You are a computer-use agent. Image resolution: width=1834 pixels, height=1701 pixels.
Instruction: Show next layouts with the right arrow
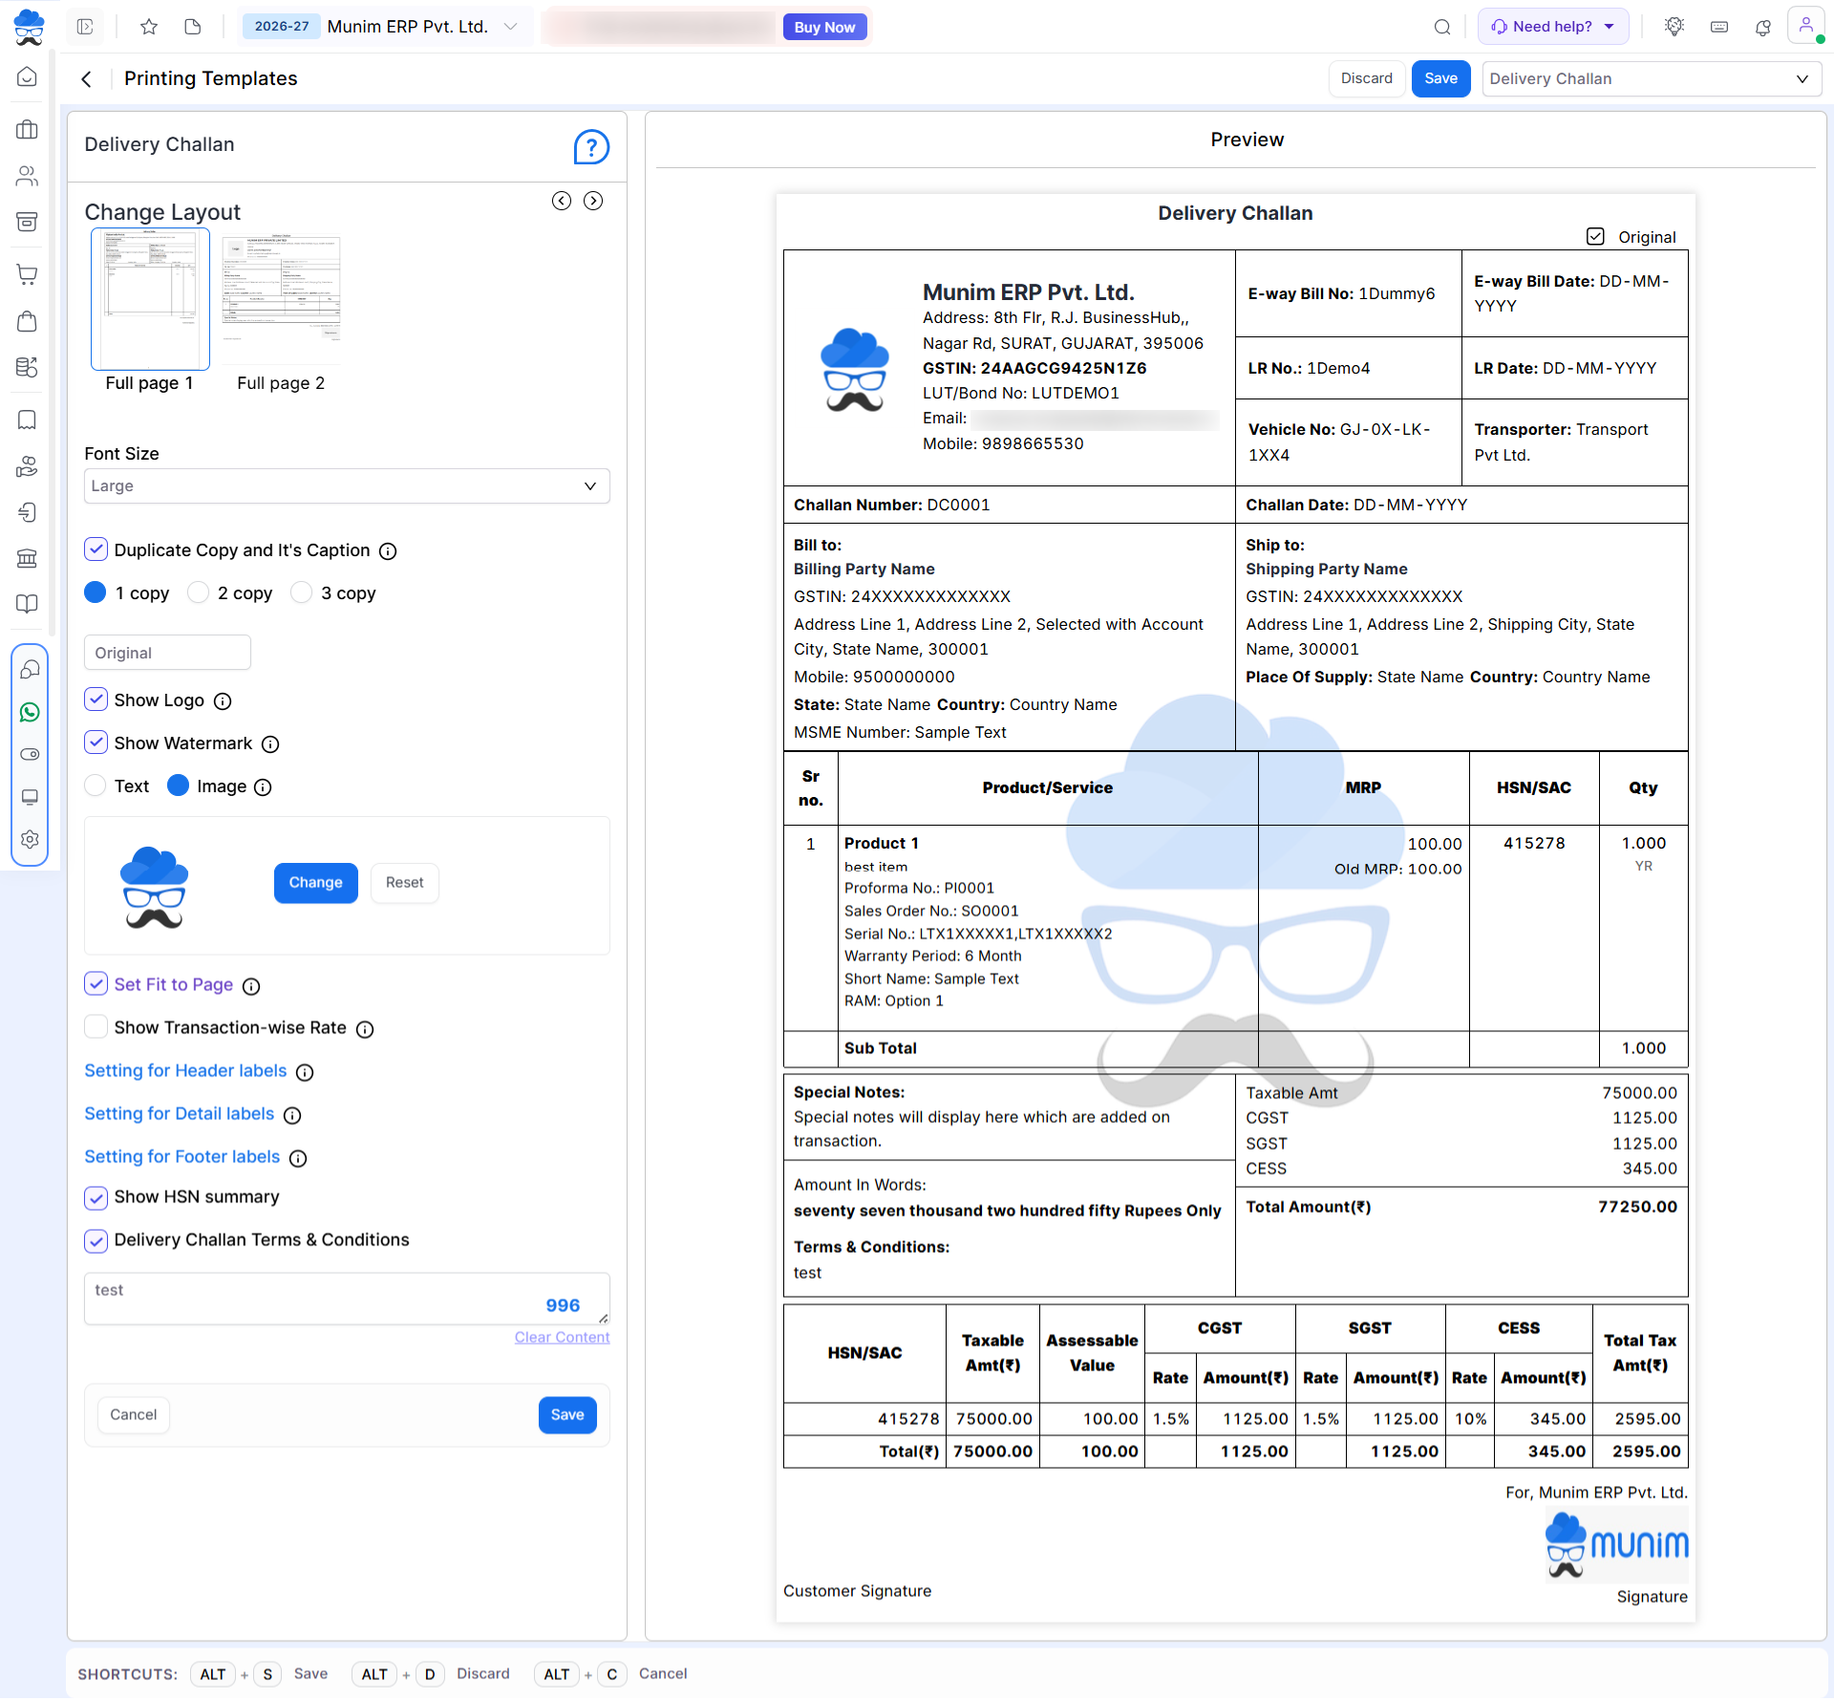[x=593, y=201]
